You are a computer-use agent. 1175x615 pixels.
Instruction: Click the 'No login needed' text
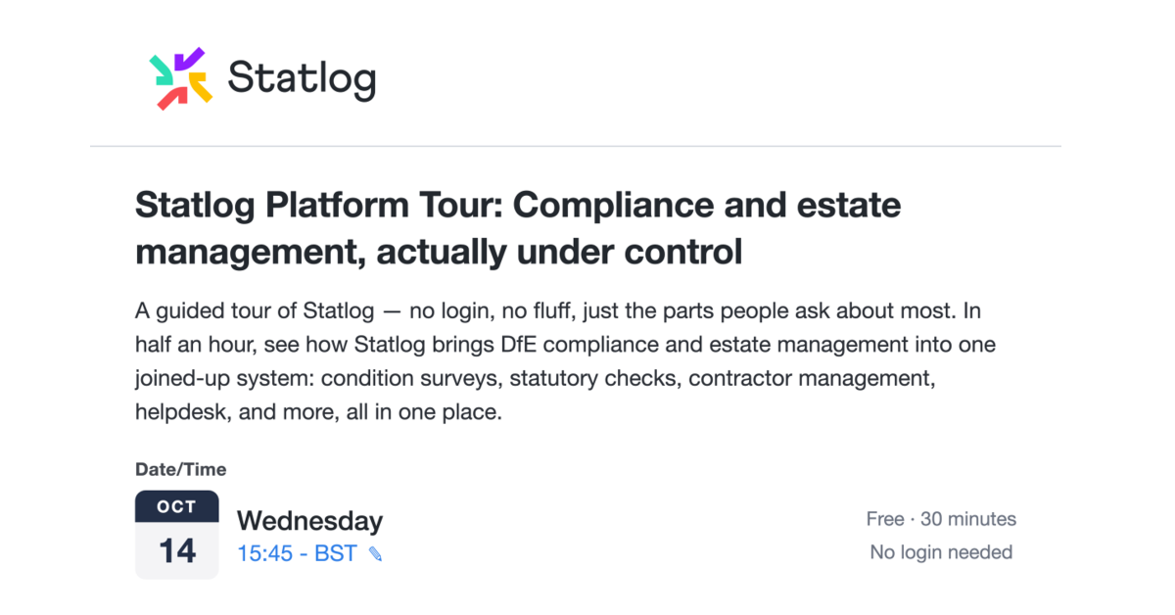(941, 552)
